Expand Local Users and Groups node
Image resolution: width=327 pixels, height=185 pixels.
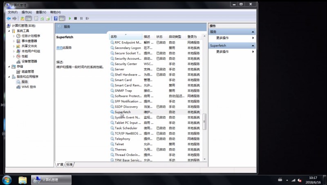coord(14,51)
